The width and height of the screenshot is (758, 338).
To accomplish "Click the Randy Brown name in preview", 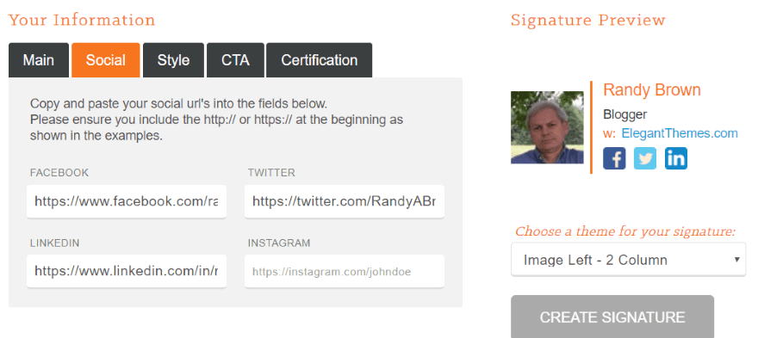I will pyautogui.click(x=652, y=90).
